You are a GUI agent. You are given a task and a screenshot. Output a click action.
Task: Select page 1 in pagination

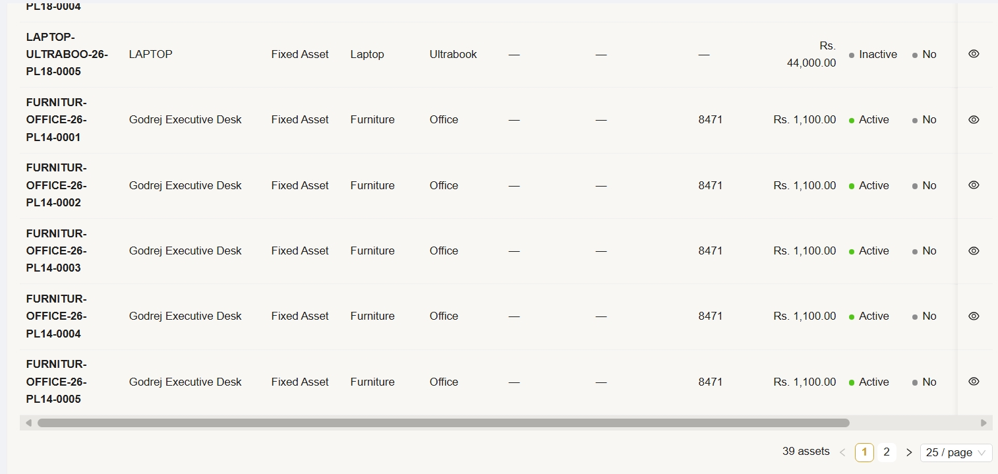click(x=864, y=452)
